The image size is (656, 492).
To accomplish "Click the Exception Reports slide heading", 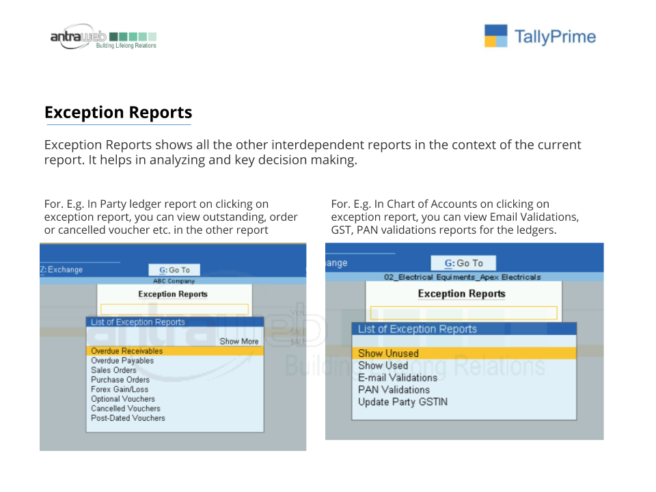I will coord(118,112).
